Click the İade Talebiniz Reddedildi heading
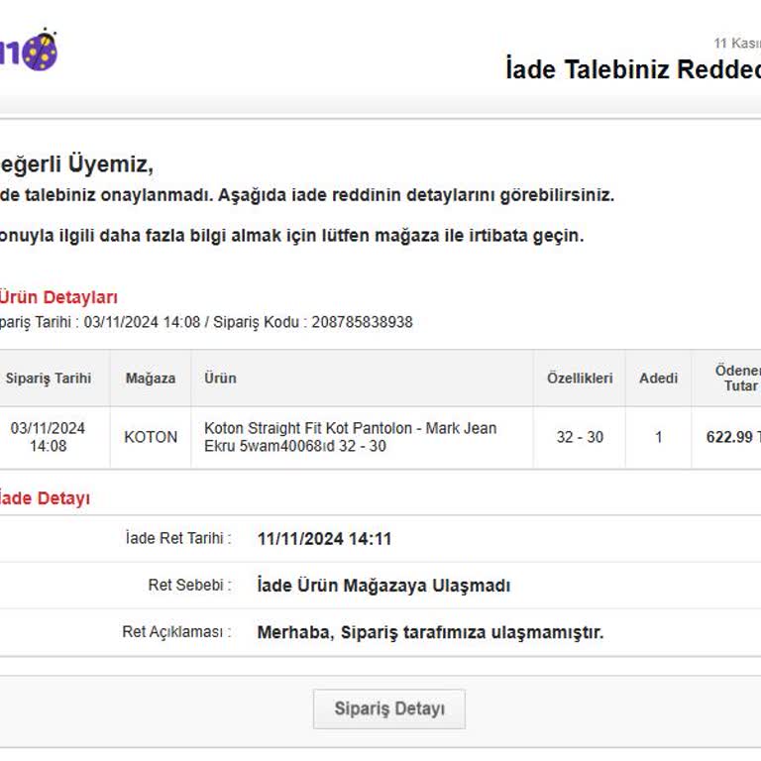This screenshot has width=761, height=761. (633, 69)
